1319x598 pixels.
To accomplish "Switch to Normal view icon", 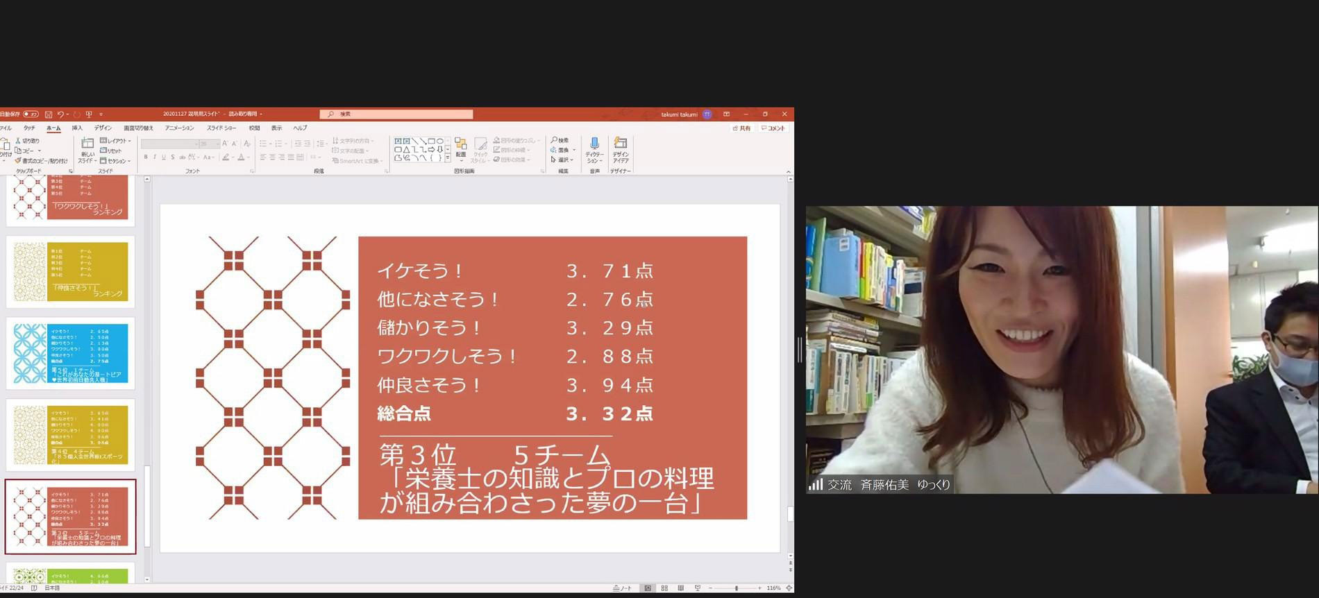I will pyautogui.click(x=648, y=588).
